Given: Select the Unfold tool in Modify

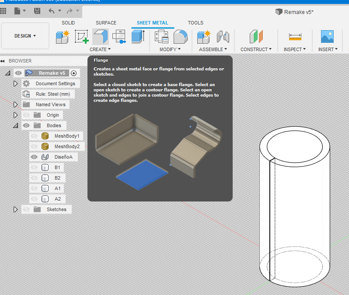Looking at the screenshot, I should pyautogui.click(x=181, y=37).
